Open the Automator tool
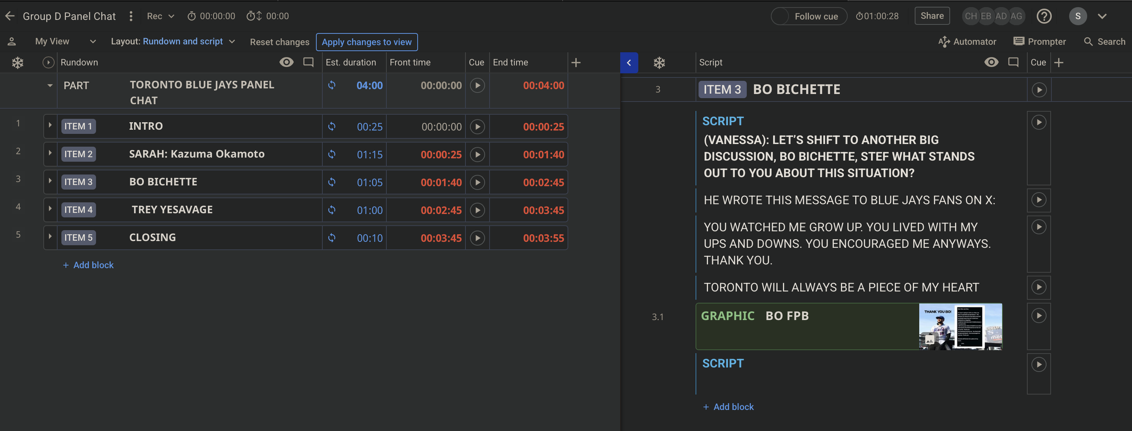This screenshot has width=1132, height=431. click(967, 42)
